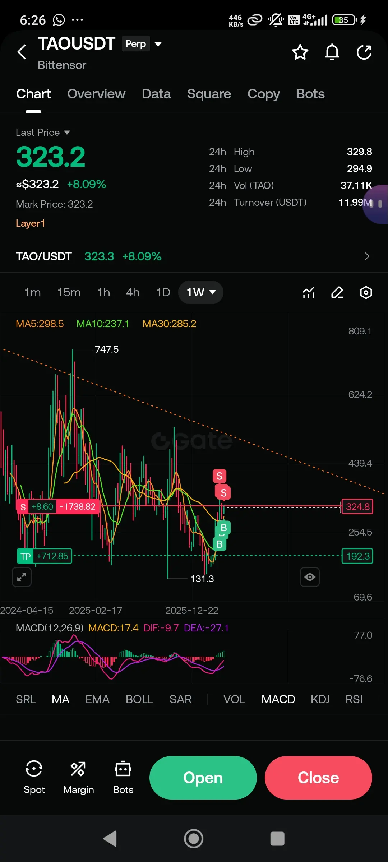This screenshot has width=388, height=862.
Task: Open TAO/USDT spot pair row chevron
Action: click(x=367, y=256)
